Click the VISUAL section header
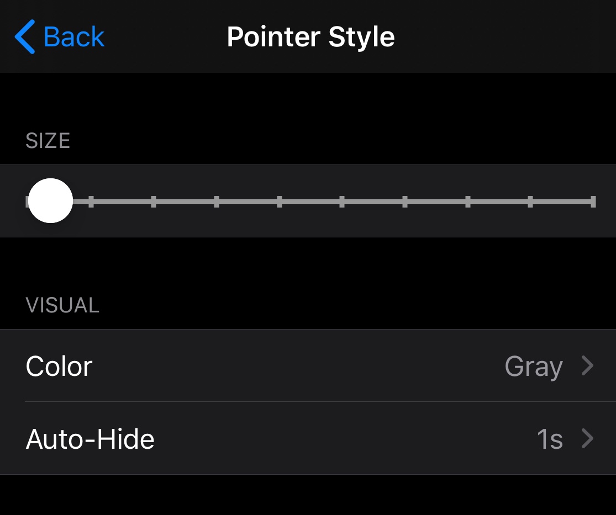Viewport: 616px width, 515px height. [62, 305]
